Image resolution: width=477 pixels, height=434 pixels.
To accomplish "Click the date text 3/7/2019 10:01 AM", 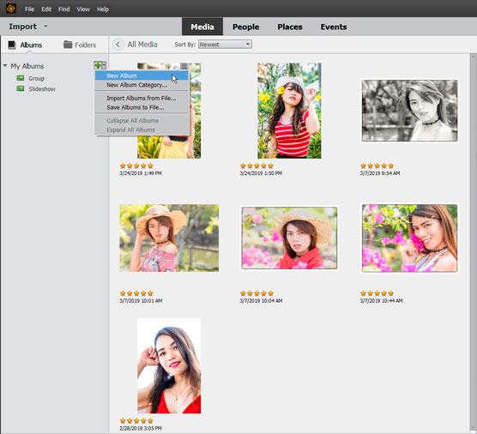I will [x=141, y=300].
